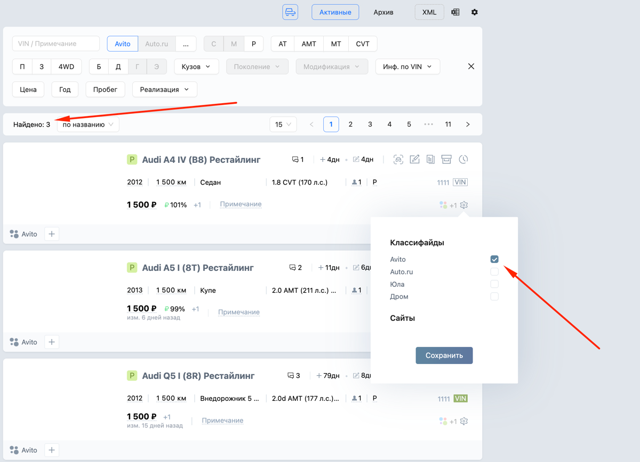Open the Реализация dropdown
640x462 pixels.
coord(164,89)
